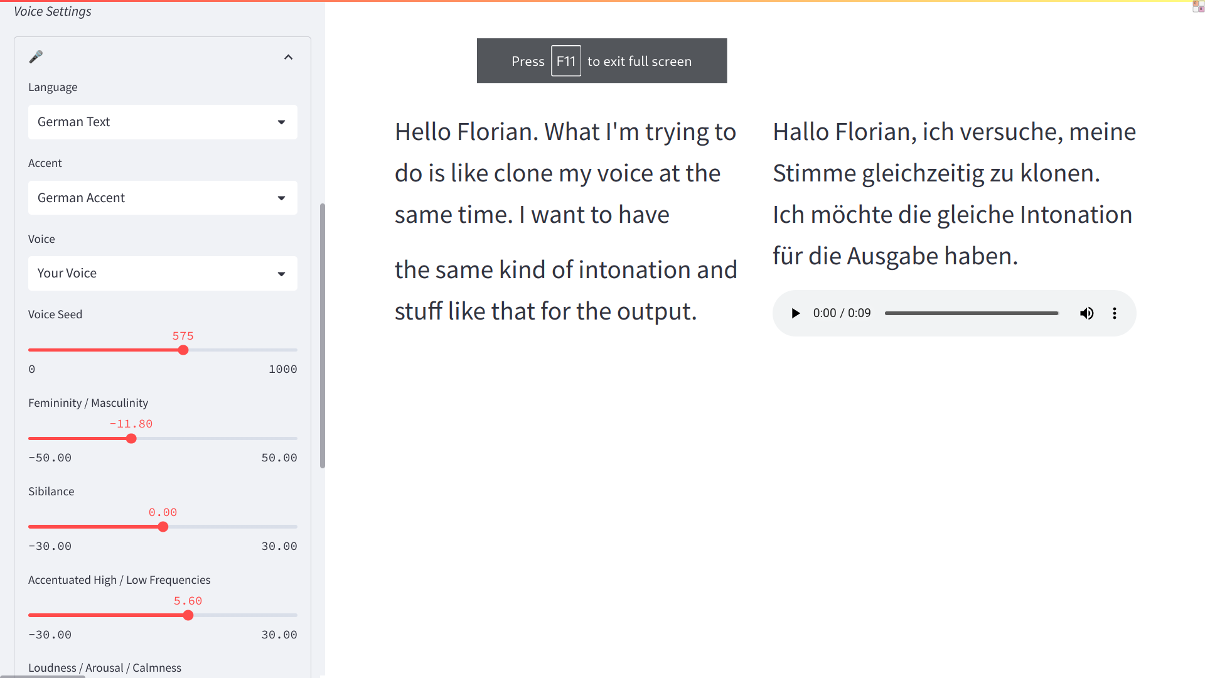Click the sidebar vertical scrollbar
The height and width of the screenshot is (678, 1205).
(x=323, y=336)
